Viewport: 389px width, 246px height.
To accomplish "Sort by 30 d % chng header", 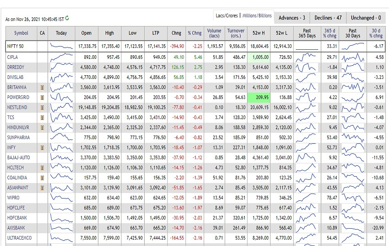I will click(x=376, y=33).
